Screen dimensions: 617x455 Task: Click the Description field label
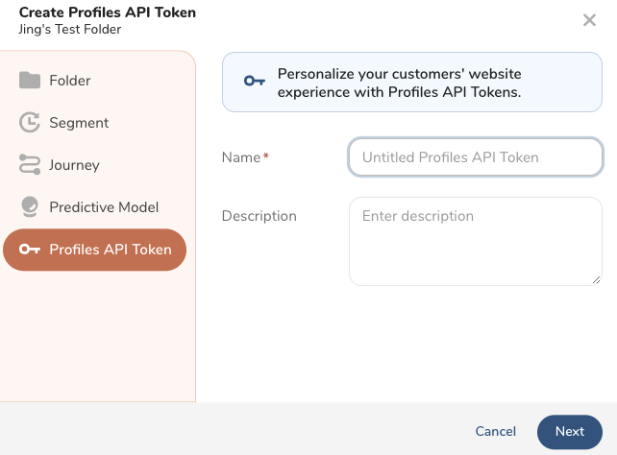[x=259, y=216]
